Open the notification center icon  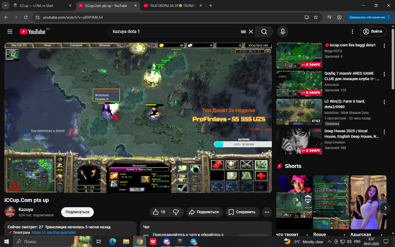click(386, 242)
